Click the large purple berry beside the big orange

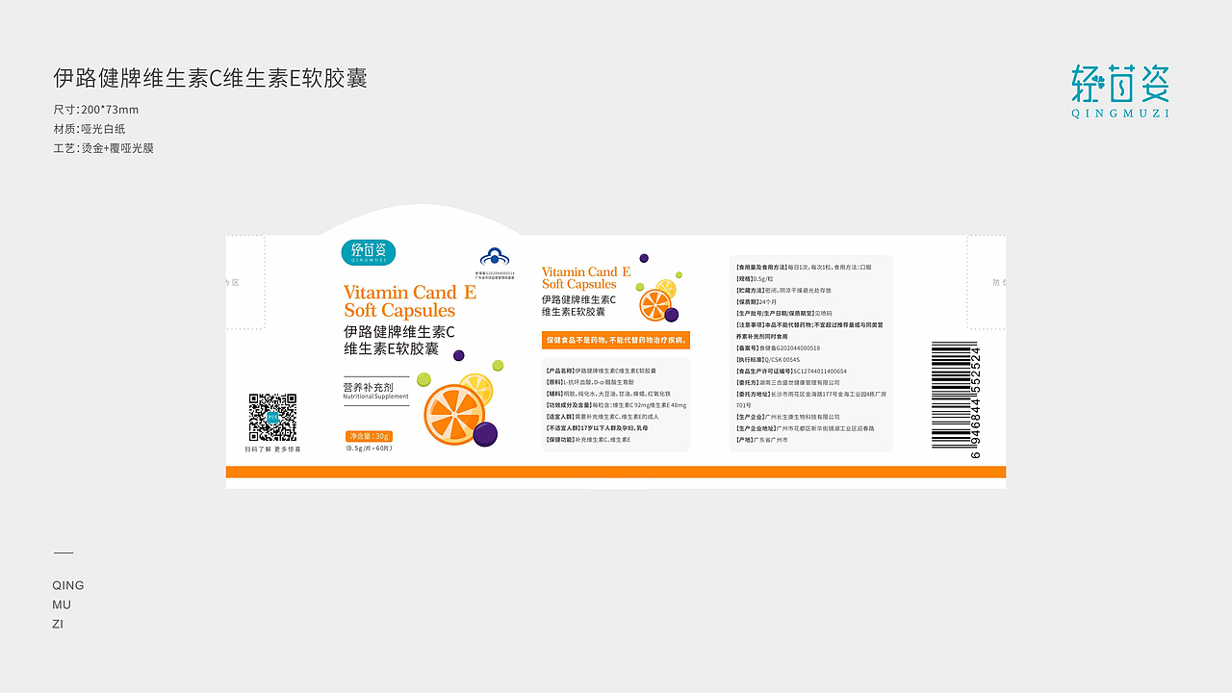pos(486,434)
